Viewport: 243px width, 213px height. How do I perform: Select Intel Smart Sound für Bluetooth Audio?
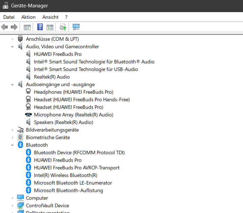tap(94, 62)
